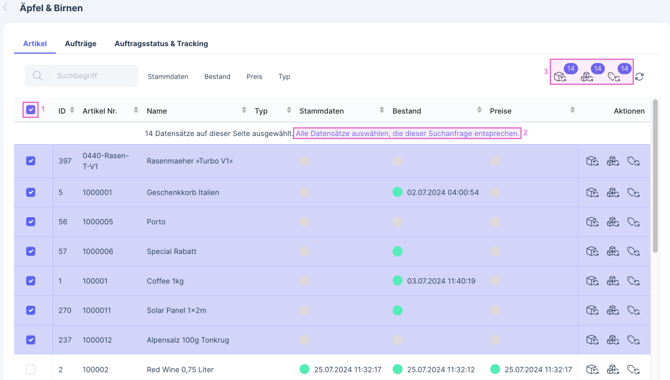Click the bulk stock sync icon

coord(587,77)
